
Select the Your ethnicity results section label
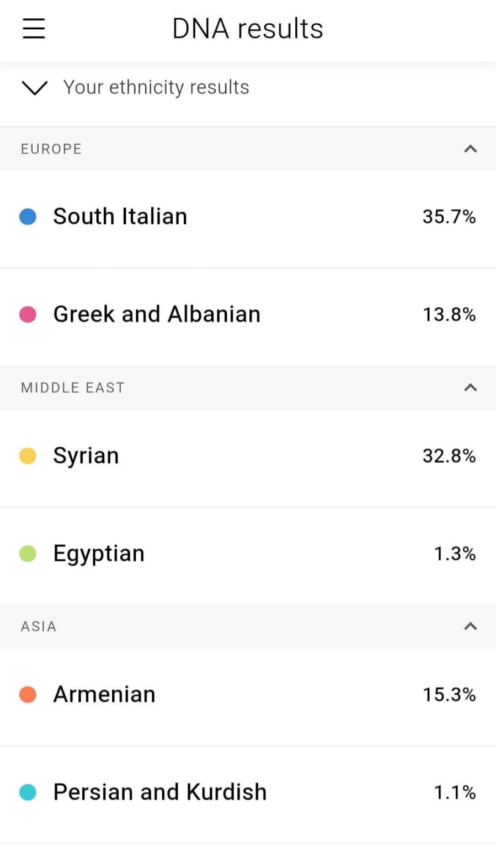[x=156, y=87]
